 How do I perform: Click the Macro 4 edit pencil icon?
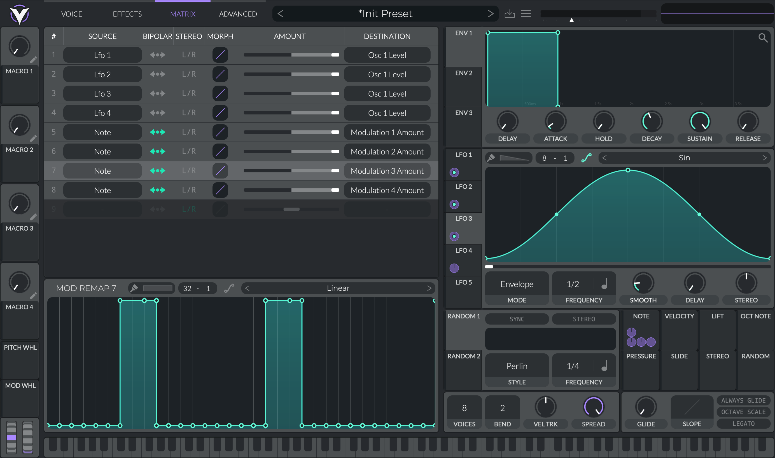(x=33, y=296)
